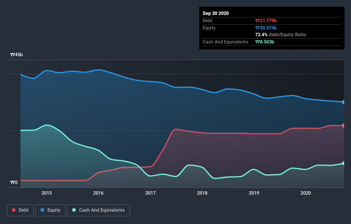Toggle the Debt series legend button

[x=21, y=210]
